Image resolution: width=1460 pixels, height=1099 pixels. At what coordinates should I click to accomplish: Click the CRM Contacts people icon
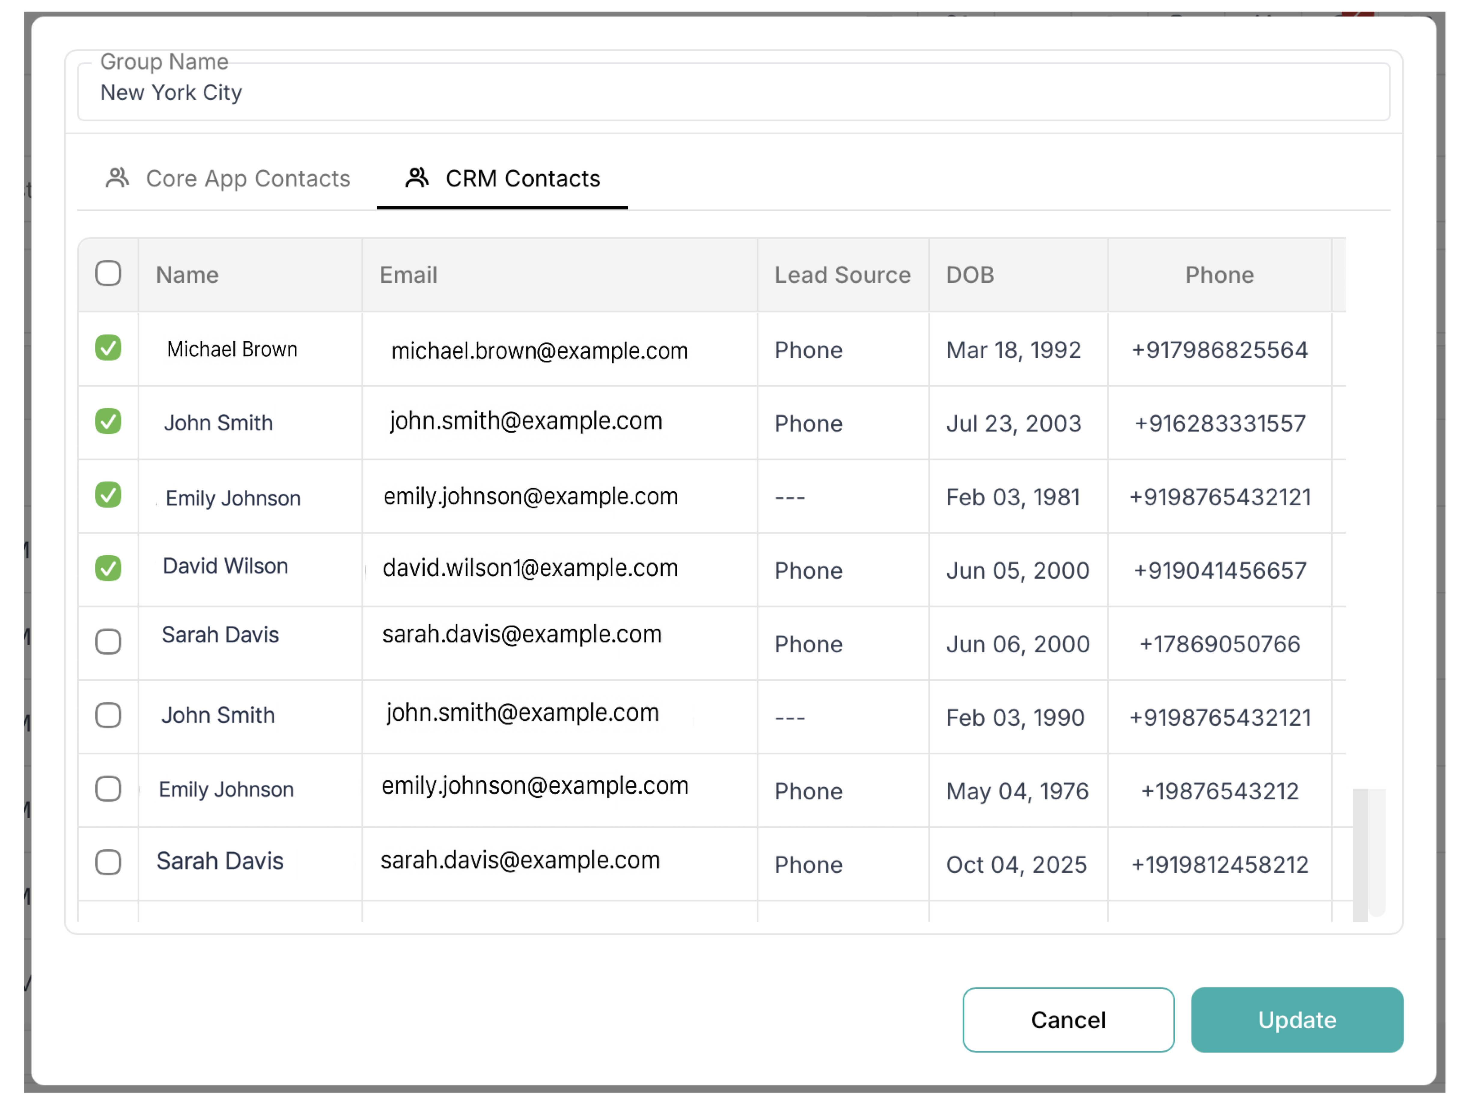(416, 178)
